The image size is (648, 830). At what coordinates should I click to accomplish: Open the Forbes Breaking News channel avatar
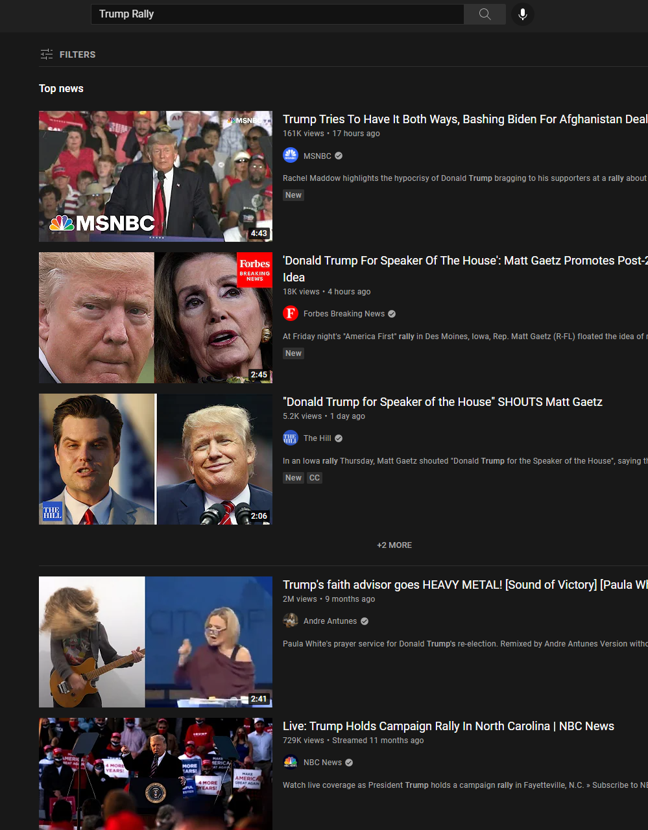(x=291, y=314)
